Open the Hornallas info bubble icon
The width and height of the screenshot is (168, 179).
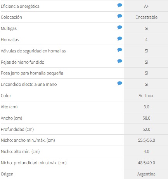pyautogui.click(x=120, y=39)
